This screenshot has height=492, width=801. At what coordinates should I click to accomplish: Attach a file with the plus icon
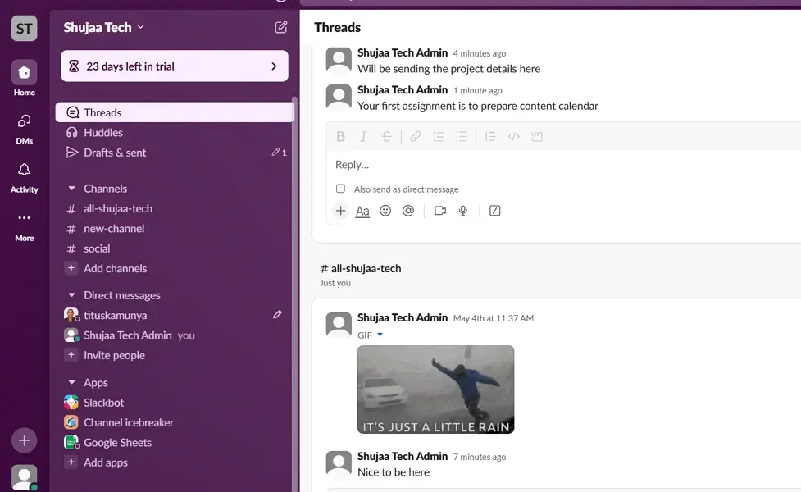341,211
